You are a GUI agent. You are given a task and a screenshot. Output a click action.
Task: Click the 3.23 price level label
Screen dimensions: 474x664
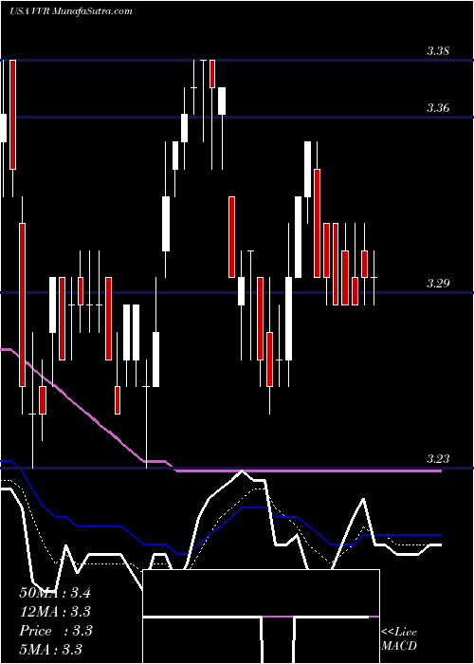click(438, 458)
